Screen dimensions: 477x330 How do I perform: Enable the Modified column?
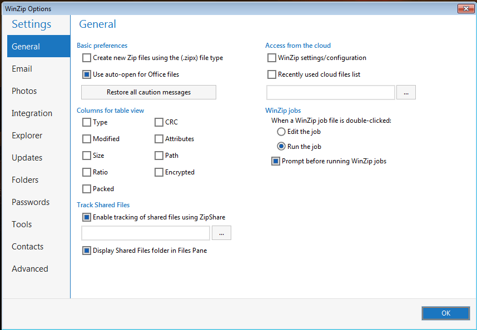[87, 139]
